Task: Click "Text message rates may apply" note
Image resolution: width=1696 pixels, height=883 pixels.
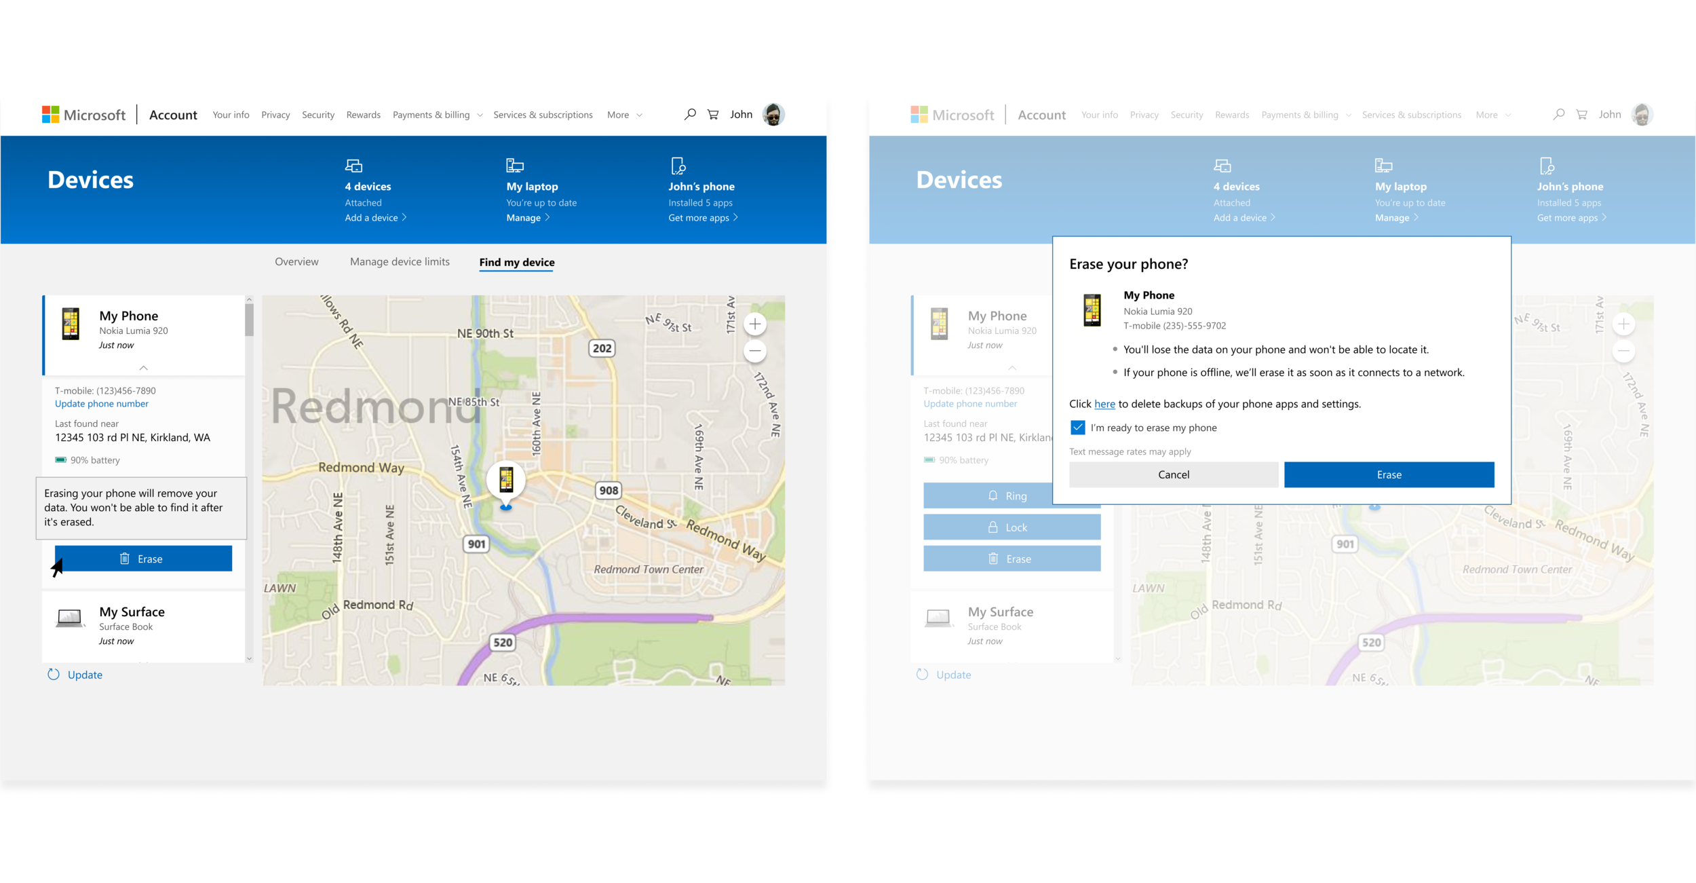Action: pos(1130,452)
